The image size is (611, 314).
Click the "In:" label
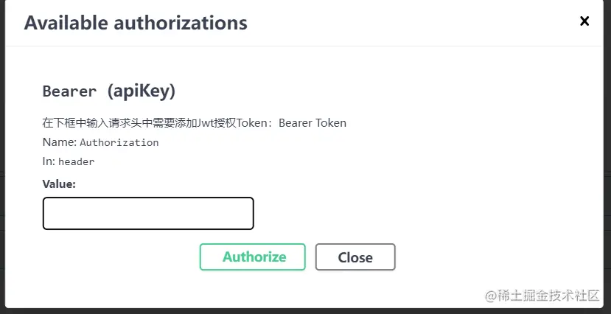coord(49,161)
